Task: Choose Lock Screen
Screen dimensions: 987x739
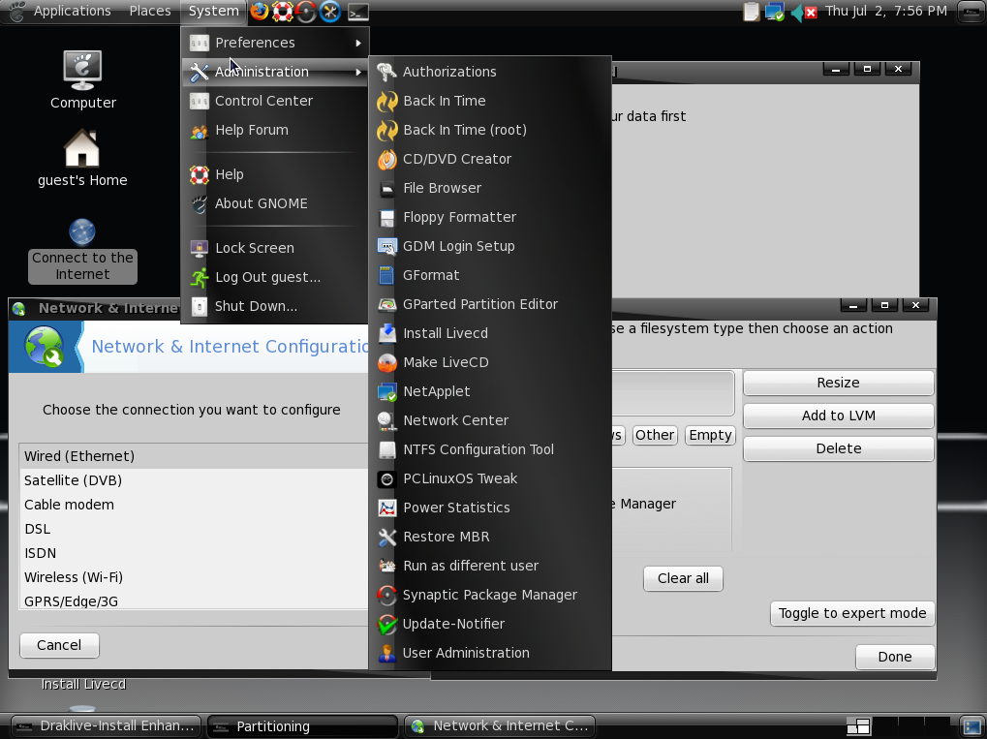Action: coord(276,248)
